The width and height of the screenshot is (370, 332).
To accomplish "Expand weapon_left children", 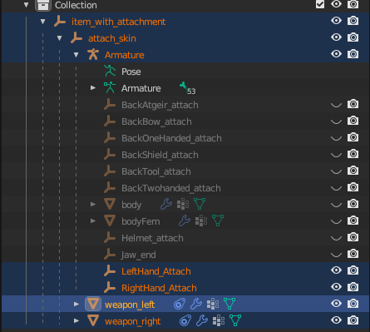I will [76, 305].
